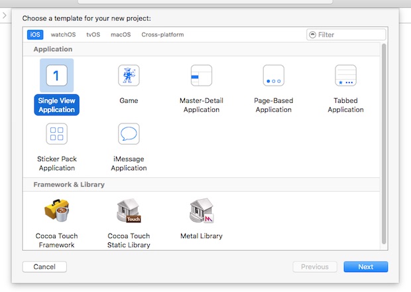Click the "Sticker Pack Application" label
The width and height of the screenshot is (411, 292).
(x=56, y=163)
